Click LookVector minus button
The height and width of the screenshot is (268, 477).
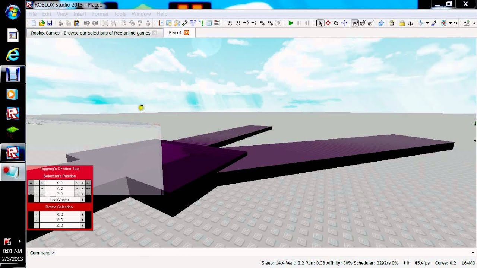pos(37,200)
